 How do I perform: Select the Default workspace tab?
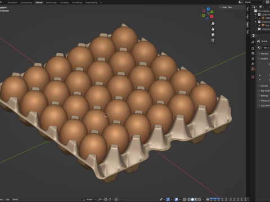pos(39,2)
